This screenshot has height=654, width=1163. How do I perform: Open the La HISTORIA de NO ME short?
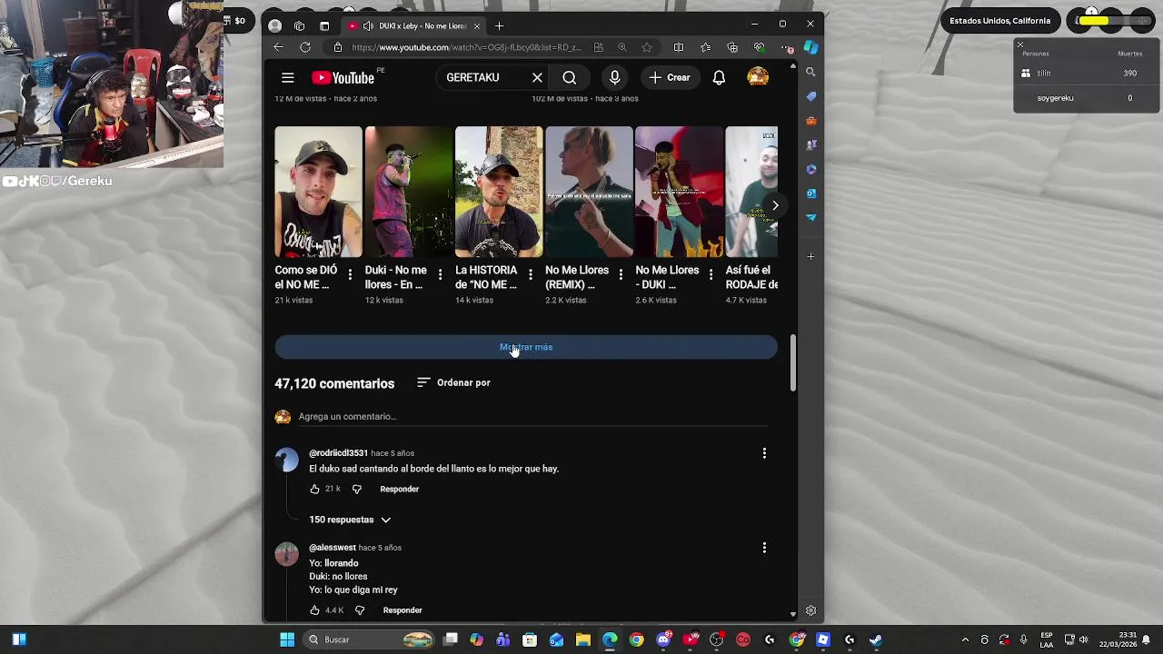[x=499, y=192]
